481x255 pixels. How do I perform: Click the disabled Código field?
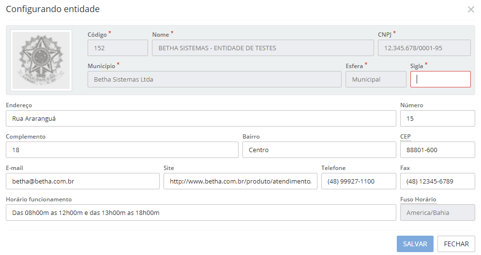tap(118, 48)
